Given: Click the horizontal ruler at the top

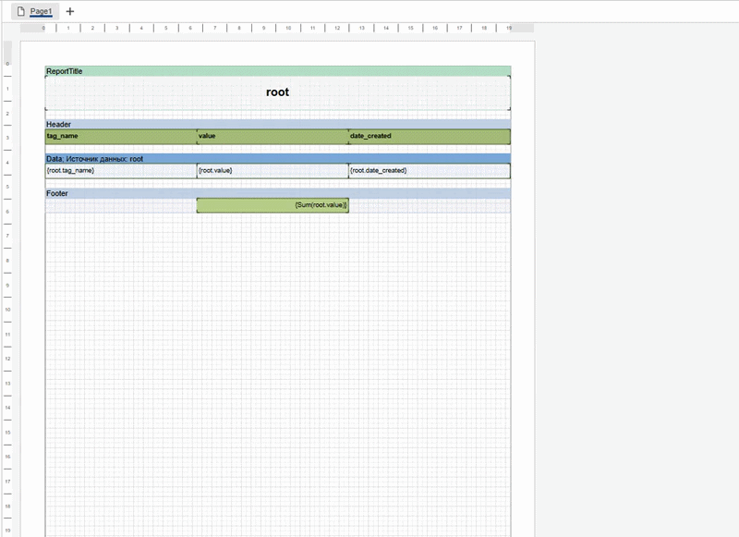Looking at the screenshot, I should click(277, 28).
